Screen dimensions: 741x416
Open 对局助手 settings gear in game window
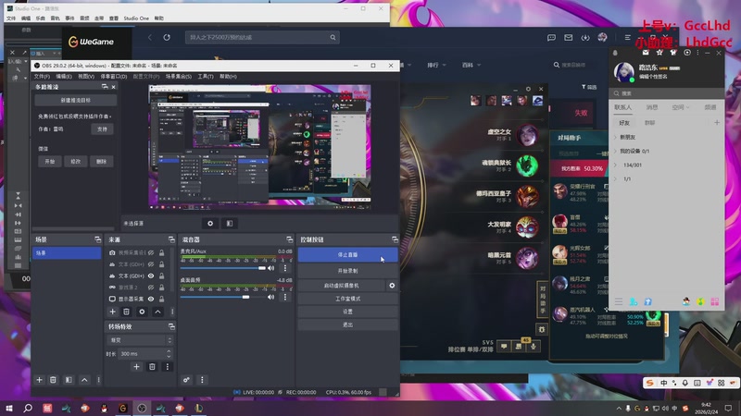click(x=542, y=329)
